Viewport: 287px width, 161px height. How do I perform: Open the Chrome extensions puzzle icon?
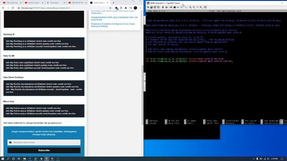click(126, 8)
